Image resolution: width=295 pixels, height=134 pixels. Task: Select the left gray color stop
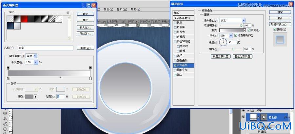[x=8, y=78]
